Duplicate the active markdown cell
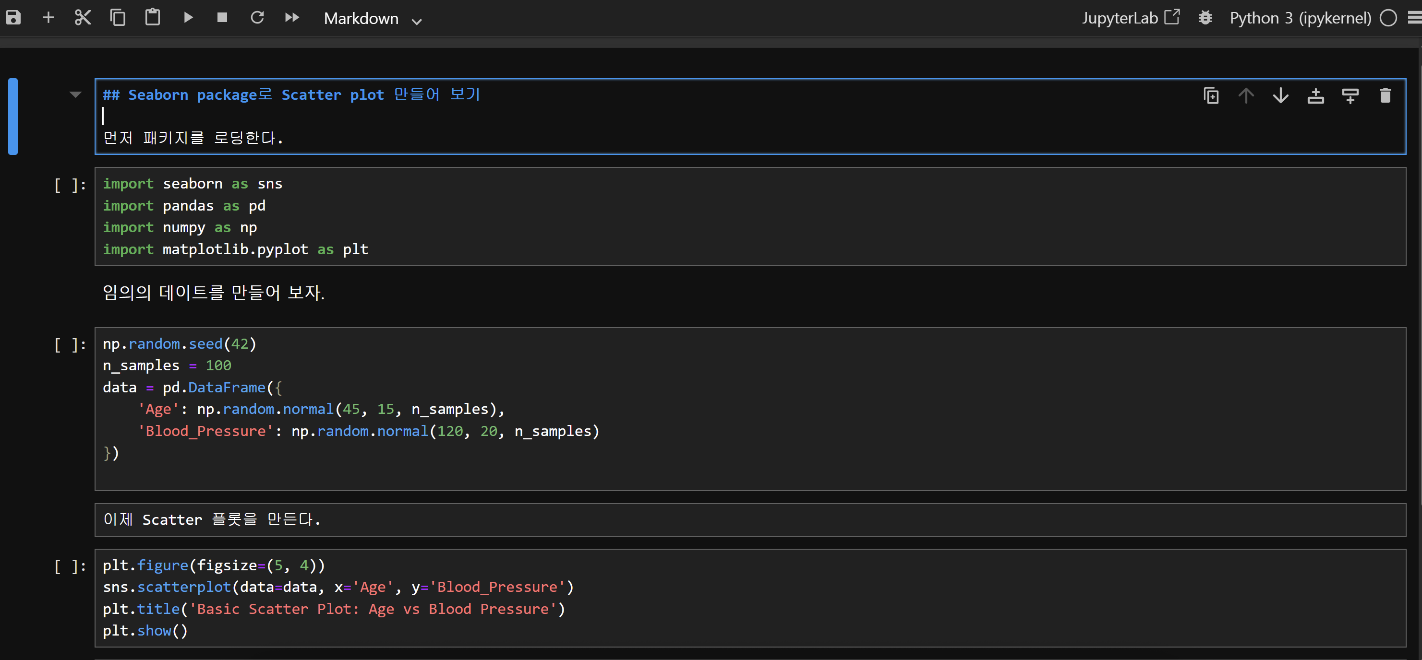Screen dimensions: 1422x660 1211,96
